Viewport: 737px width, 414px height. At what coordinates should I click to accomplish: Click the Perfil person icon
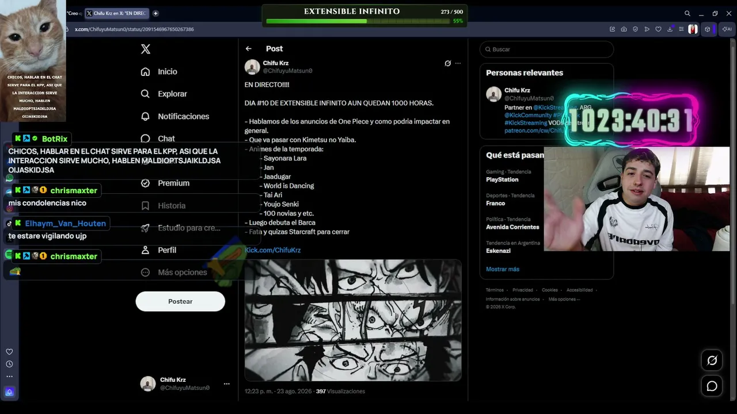point(146,250)
